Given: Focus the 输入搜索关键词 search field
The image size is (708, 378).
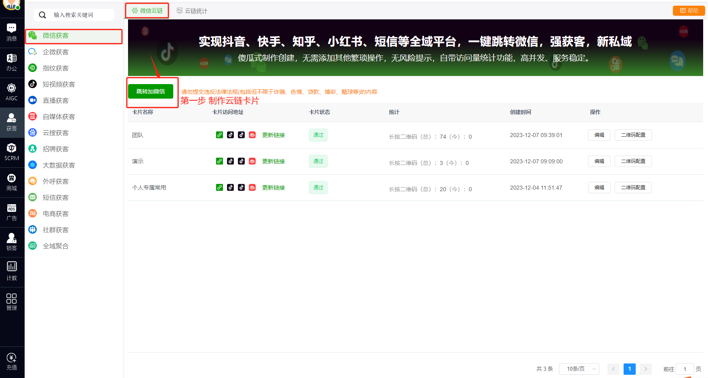Looking at the screenshot, I should point(74,15).
